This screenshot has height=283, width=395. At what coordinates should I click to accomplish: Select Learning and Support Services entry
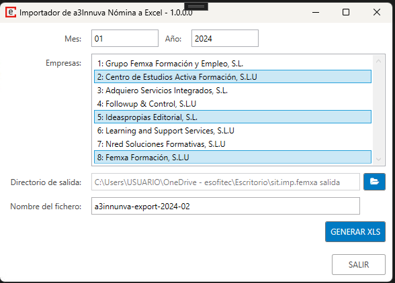coord(232,131)
